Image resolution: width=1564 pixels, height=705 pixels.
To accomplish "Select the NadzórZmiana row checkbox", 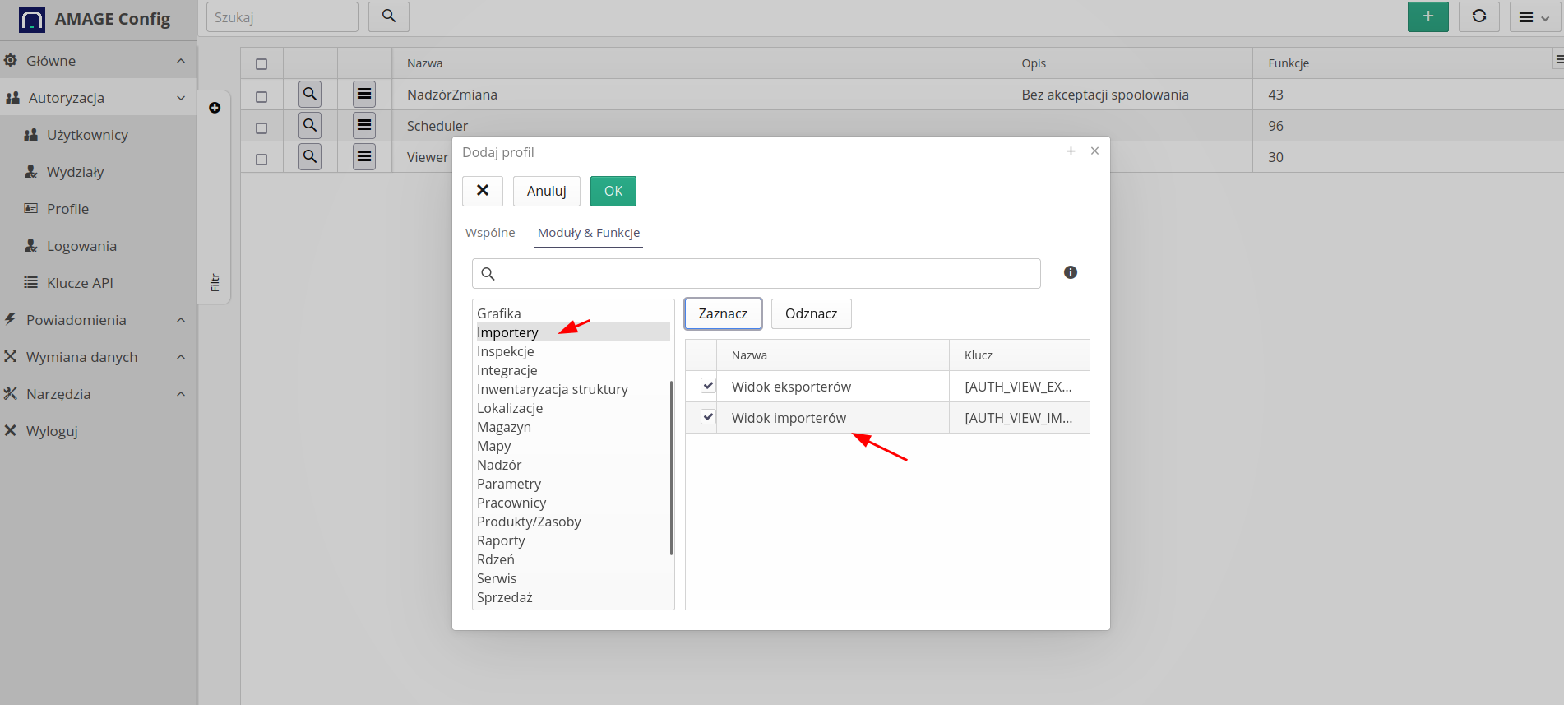I will pyautogui.click(x=261, y=96).
